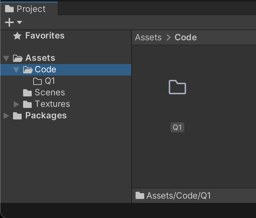This screenshot has width=256, height=218.
Task: Select Favorites in the tree
Action: tap(45, 36)
